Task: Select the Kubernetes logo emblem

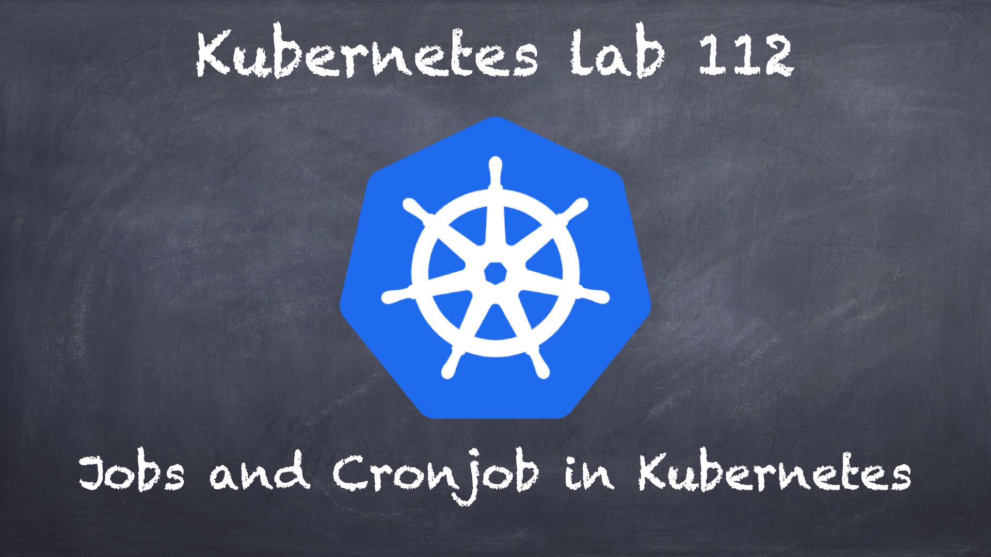Action: point(495,265)
